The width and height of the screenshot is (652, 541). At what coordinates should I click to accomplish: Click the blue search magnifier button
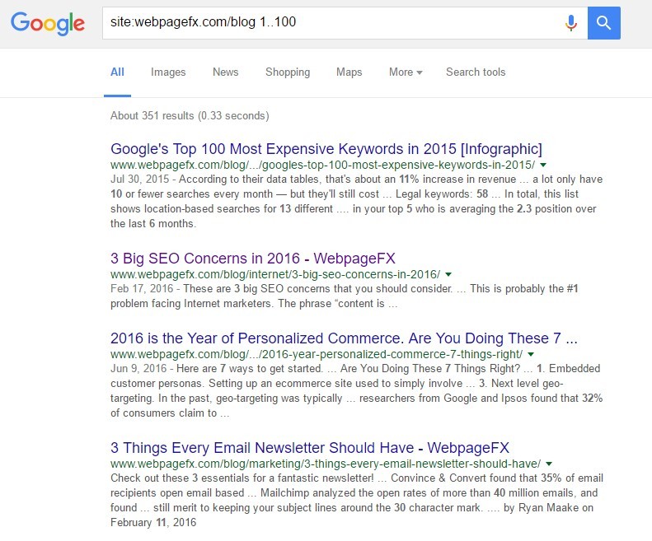(603, 23)
